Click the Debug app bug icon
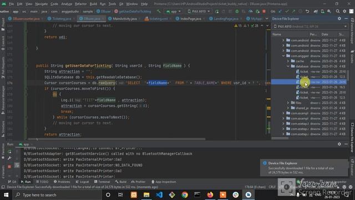 tap(237, 11)
